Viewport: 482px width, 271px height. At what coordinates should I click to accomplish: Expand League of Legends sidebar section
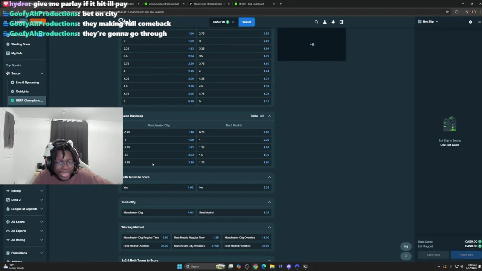tap(41, 209)
